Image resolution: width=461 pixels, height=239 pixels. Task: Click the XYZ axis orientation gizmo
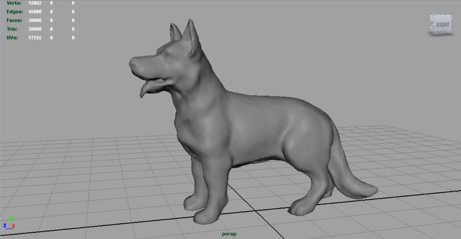pos(9,224)
